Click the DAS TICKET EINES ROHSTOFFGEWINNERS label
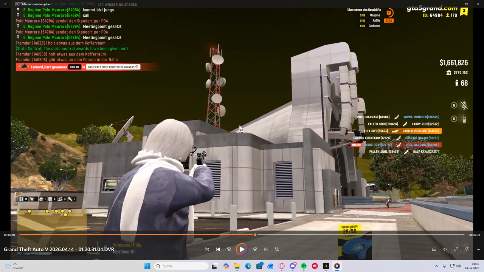Image resolution: width=484 pixels, height=272 pixels. coord(113,67)
